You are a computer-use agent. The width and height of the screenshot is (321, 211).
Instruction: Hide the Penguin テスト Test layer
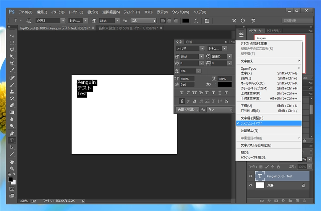pyautogui.click(x=251, y=176)
